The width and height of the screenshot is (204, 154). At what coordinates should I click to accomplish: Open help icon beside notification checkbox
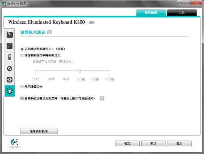pyautogui.click(x=102, y=98)
